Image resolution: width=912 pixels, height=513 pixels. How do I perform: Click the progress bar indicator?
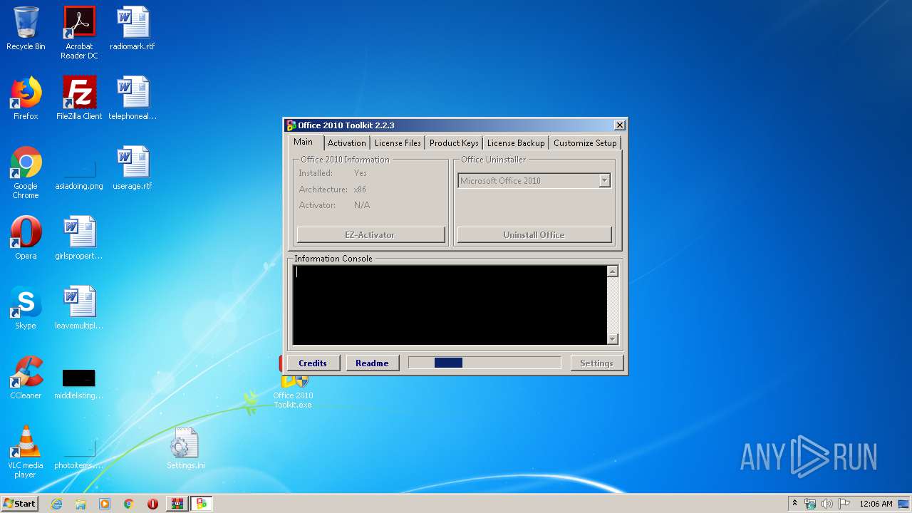tap(484, 363)
